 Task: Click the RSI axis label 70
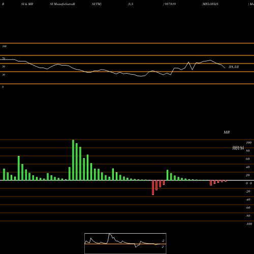[x=4, y=58]
